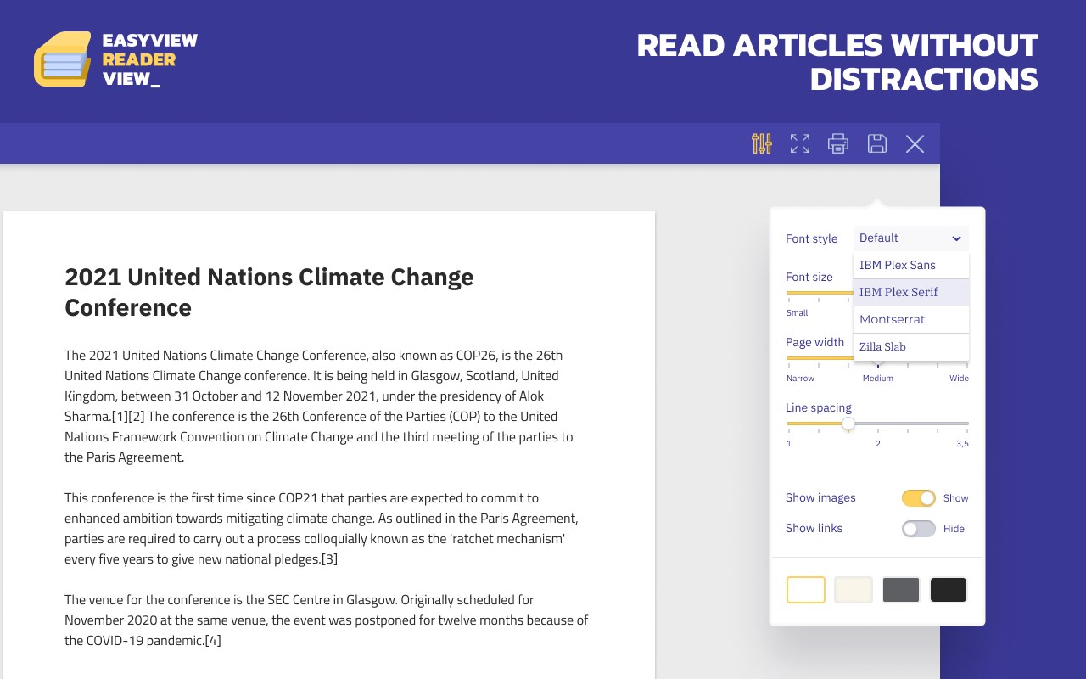Select Zilla Slab from the font list
Image resolution: width=1086 pixels, height=679 pixels.
click(x=910, y=346)
